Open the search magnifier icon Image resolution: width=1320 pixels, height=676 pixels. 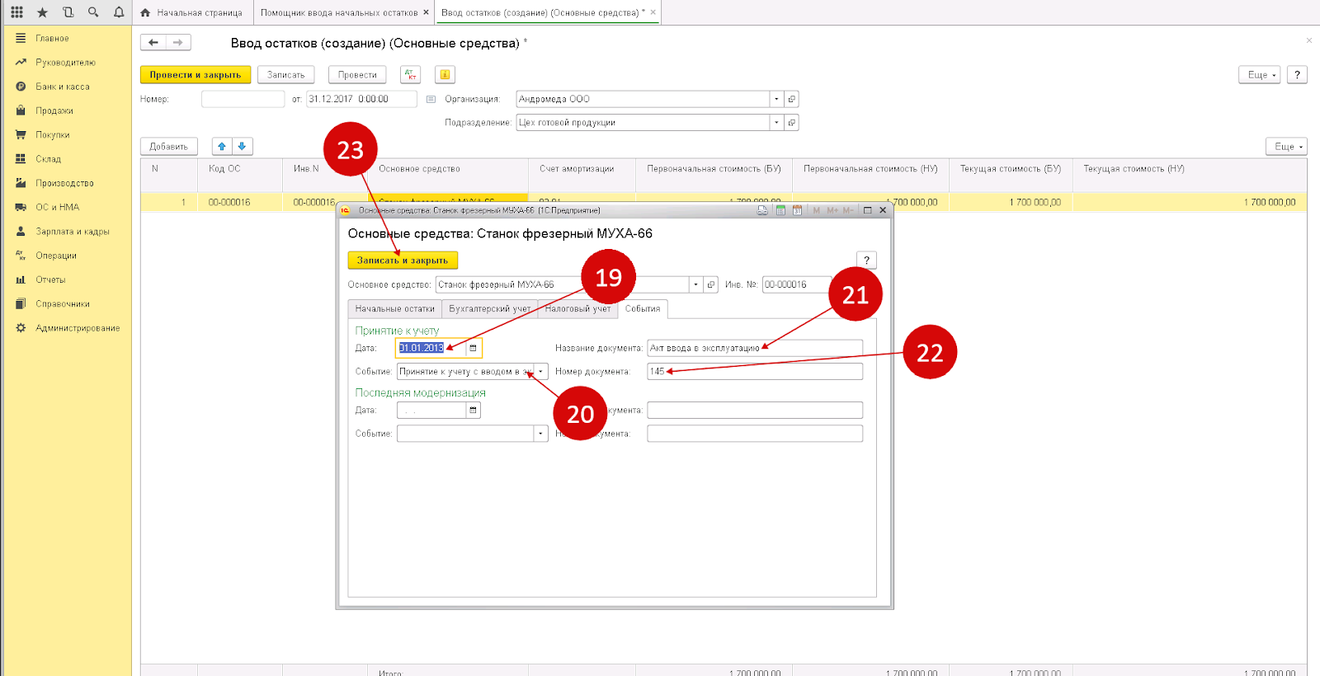point(93,12)
